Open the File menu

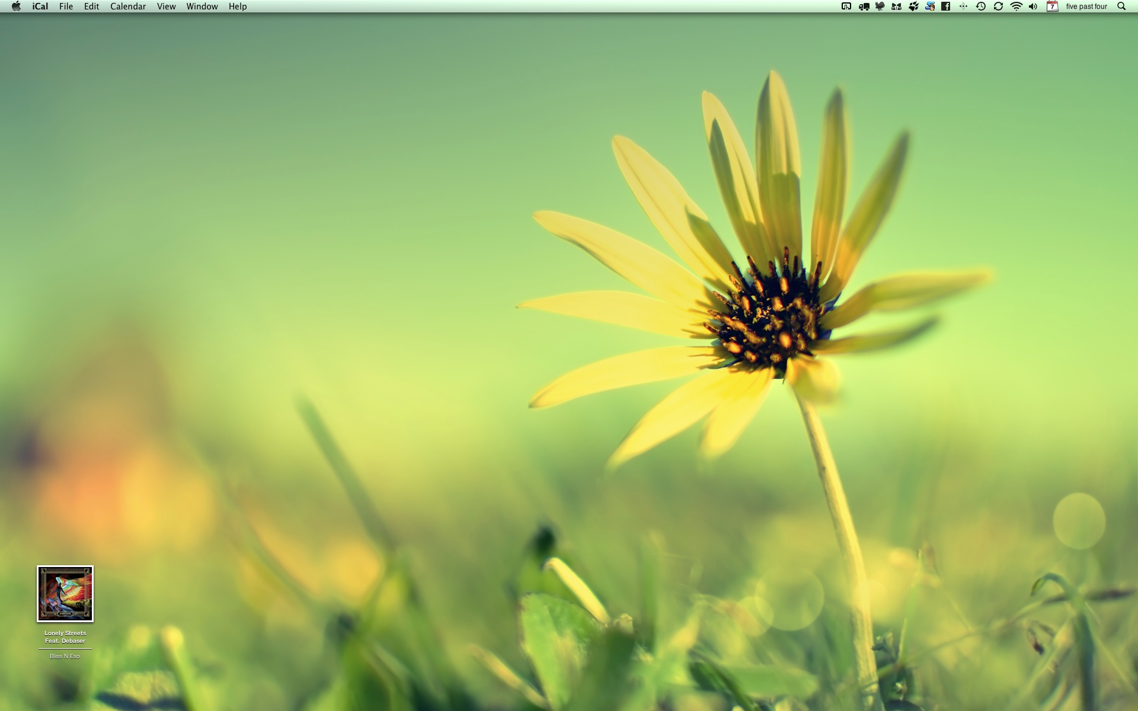point(66,7)
